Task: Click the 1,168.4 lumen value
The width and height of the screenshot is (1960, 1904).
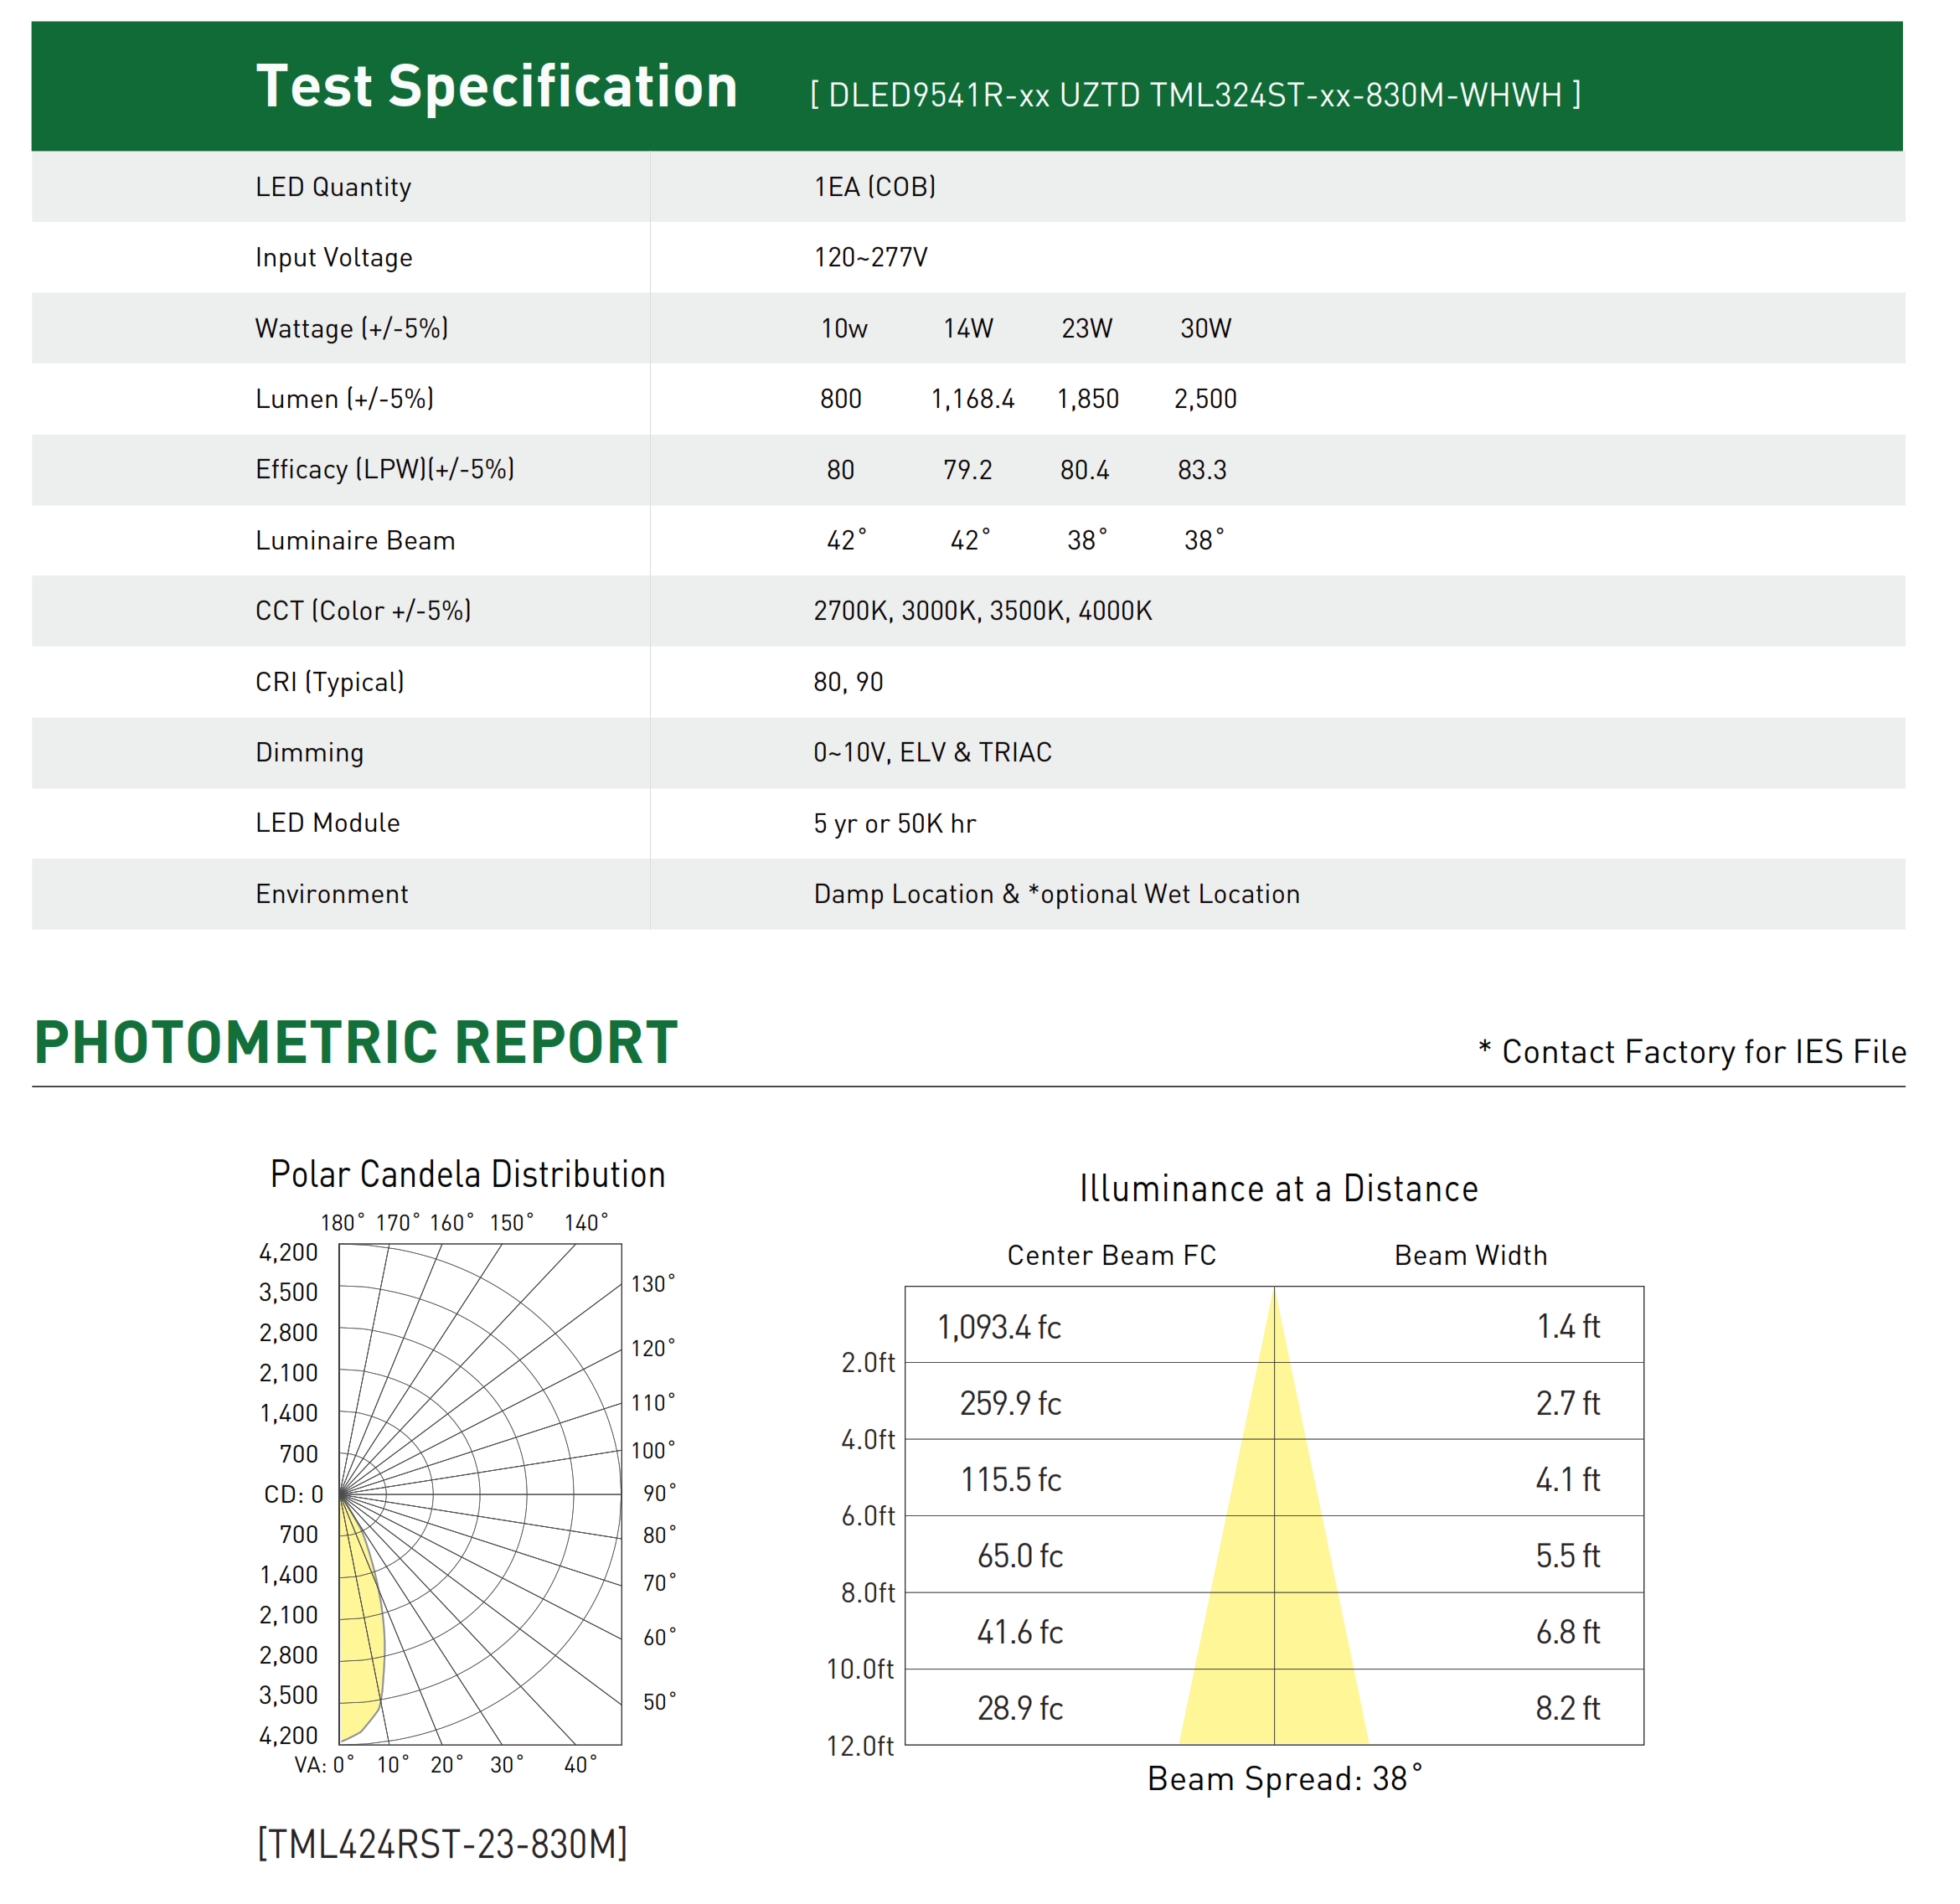Action: (x=972, y=399)
